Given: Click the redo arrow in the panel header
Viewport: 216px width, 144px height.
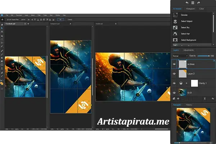Looking at the screenshot, I should [x=198, y=3].
